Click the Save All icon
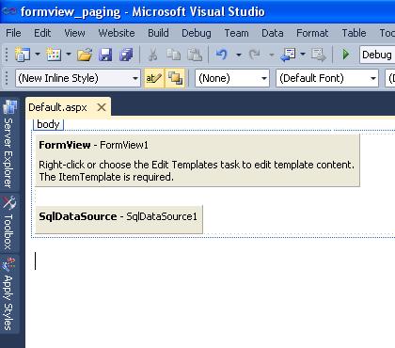The width and height of the screenshot is (395, 348). click(x=126, y=55)
